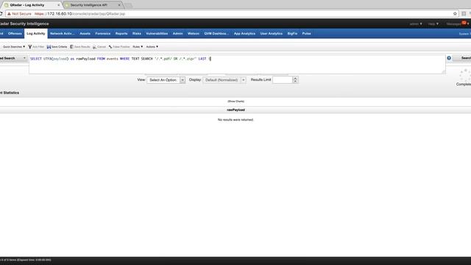Screen dimensions: 471x265
Task: Click the Search button
Action: pos(463,58)
